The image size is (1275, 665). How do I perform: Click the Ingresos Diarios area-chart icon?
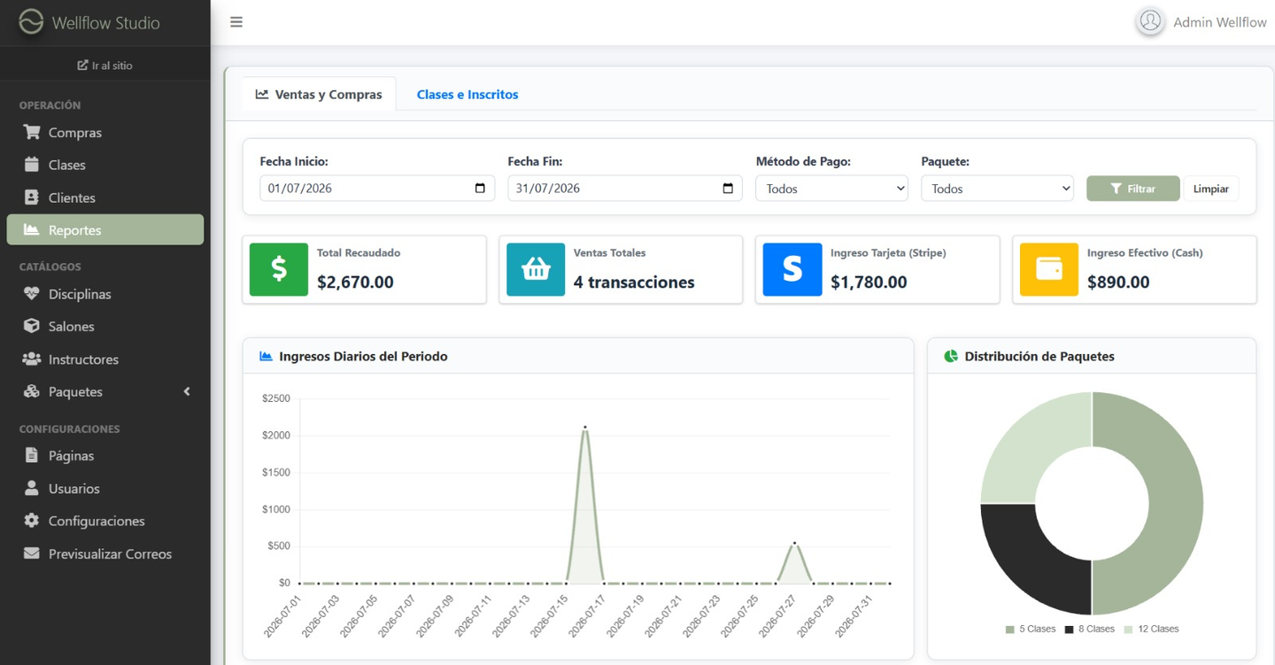click(266, 356)
